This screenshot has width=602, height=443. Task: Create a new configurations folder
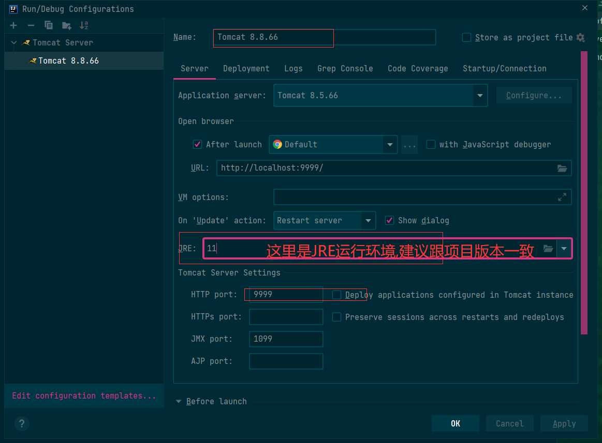66,26
